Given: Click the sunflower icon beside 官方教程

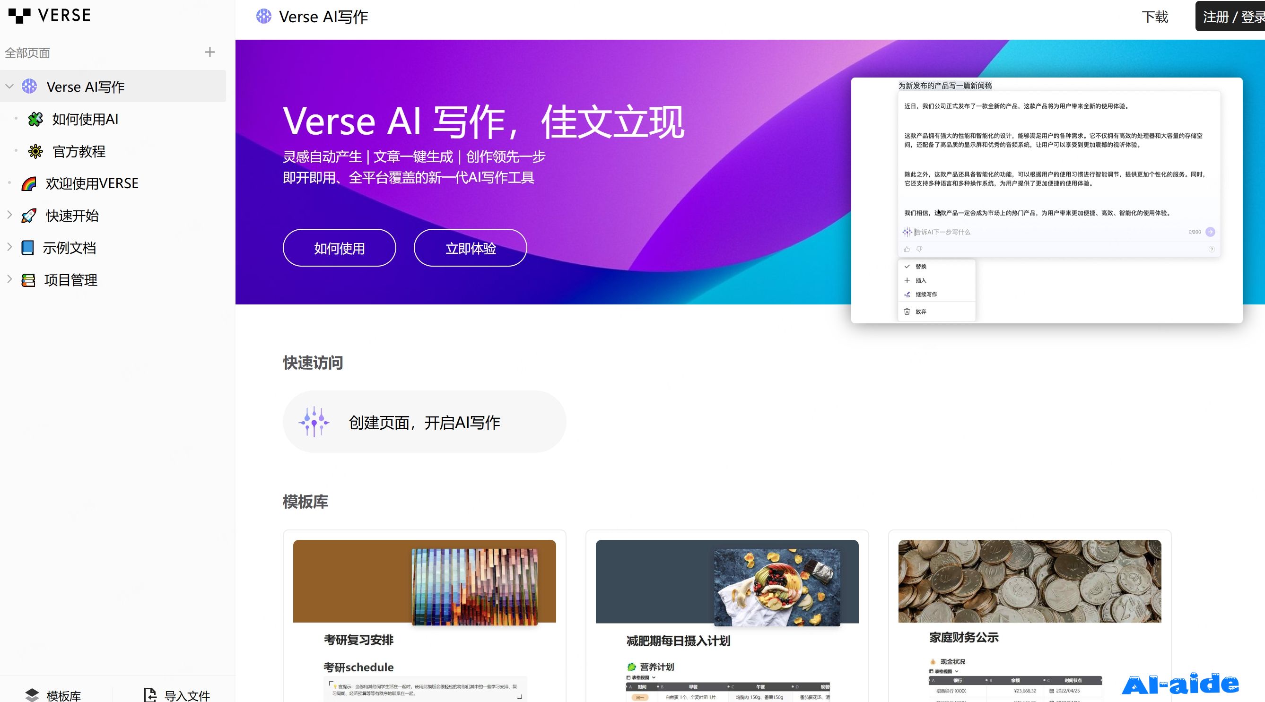Looking at the screenshot, I should pos(35,151).
